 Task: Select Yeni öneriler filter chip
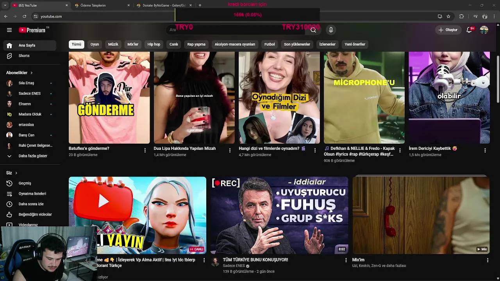pyautogui.click(x=355, y=44)
